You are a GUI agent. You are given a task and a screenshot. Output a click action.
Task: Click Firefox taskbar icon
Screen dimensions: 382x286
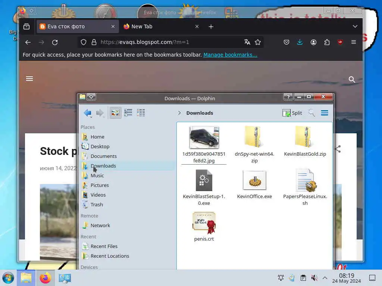click(x=45, y=278)
